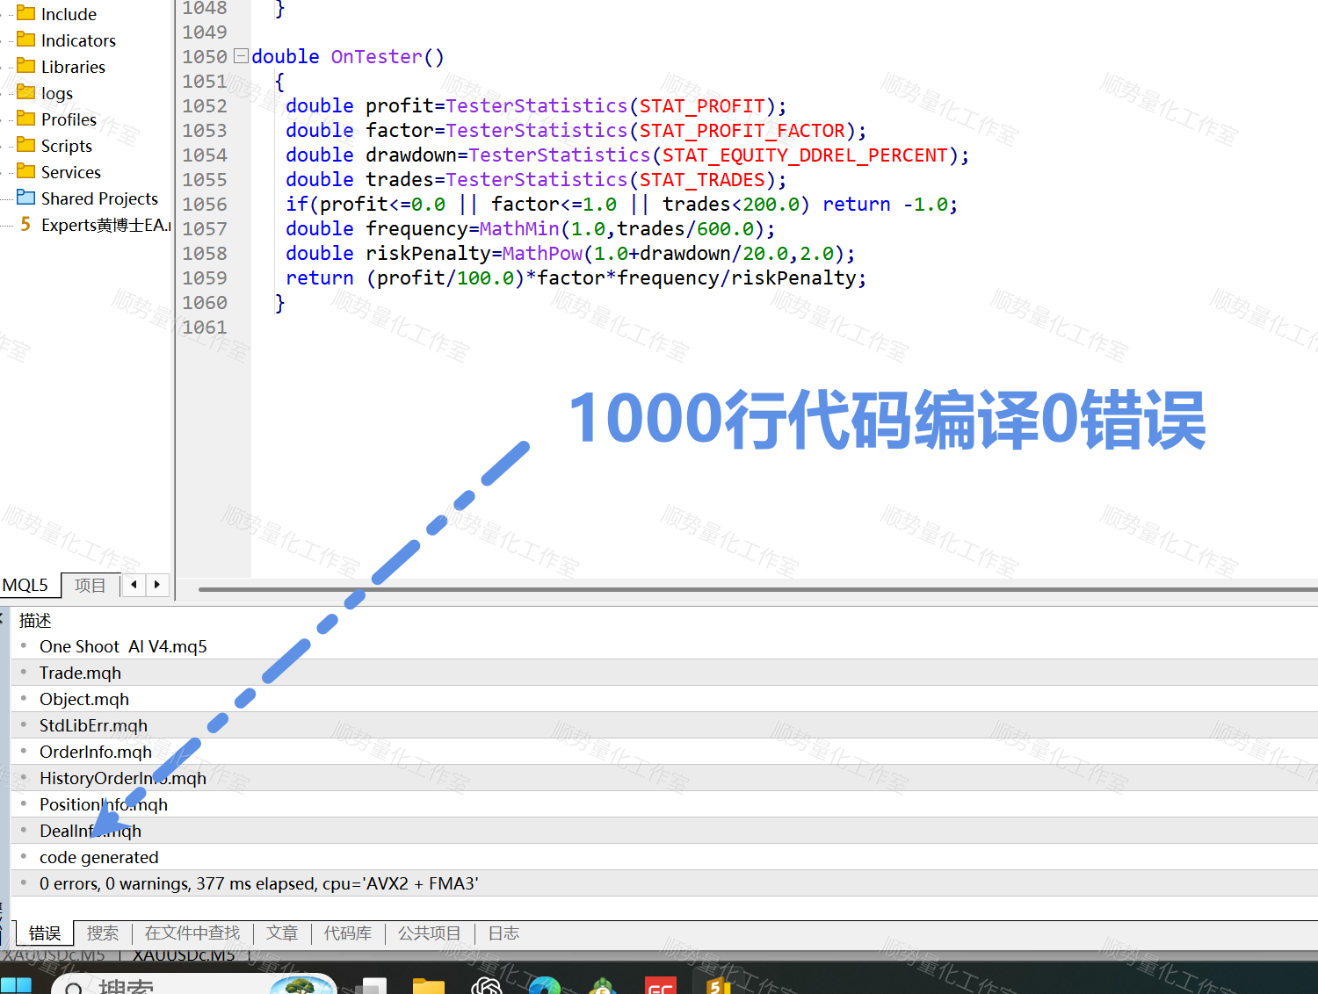Select the Indicators folder in navigator
The image size is (1318, 994).
point(78,40)
